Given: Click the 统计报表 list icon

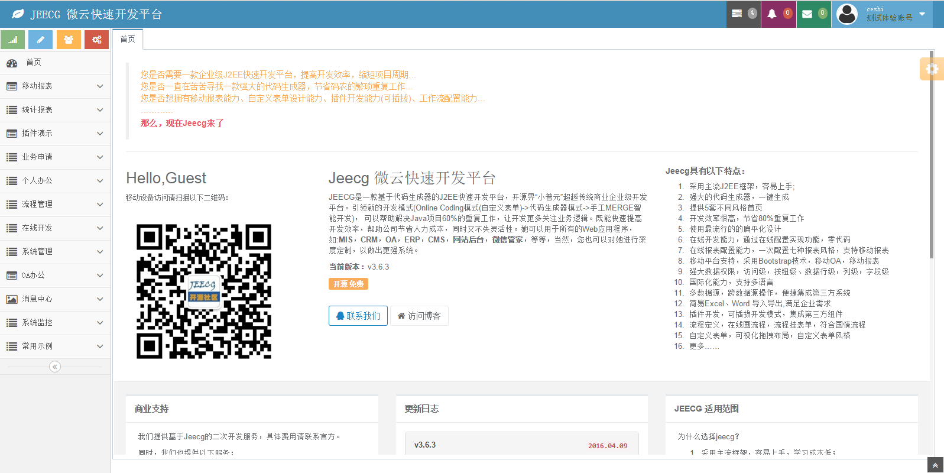Looking at the screenshot, I should pyautogui.click(x=12, y=110).
